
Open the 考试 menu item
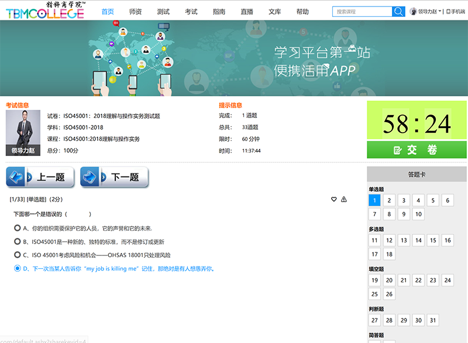pyautogui.click(x=191, y=12)
